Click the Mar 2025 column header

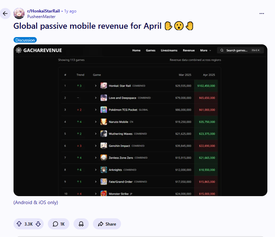coord(185,75)
